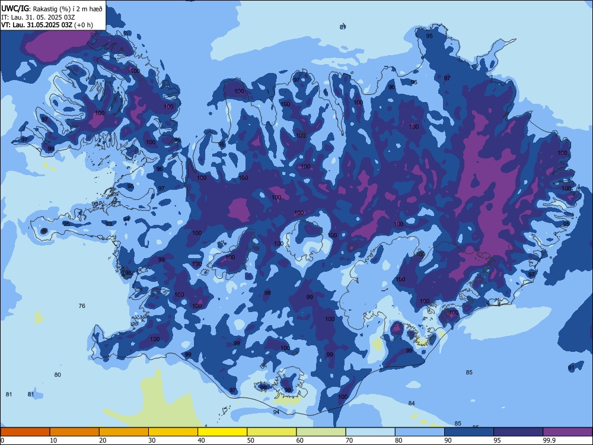The image size is (593, 445).
Task: Select the legend scale label "60"
Action: (300, 440)
